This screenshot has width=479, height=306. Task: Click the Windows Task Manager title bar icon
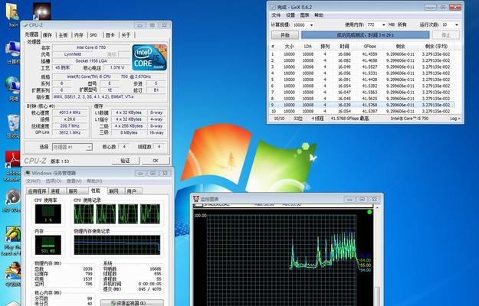28,173
